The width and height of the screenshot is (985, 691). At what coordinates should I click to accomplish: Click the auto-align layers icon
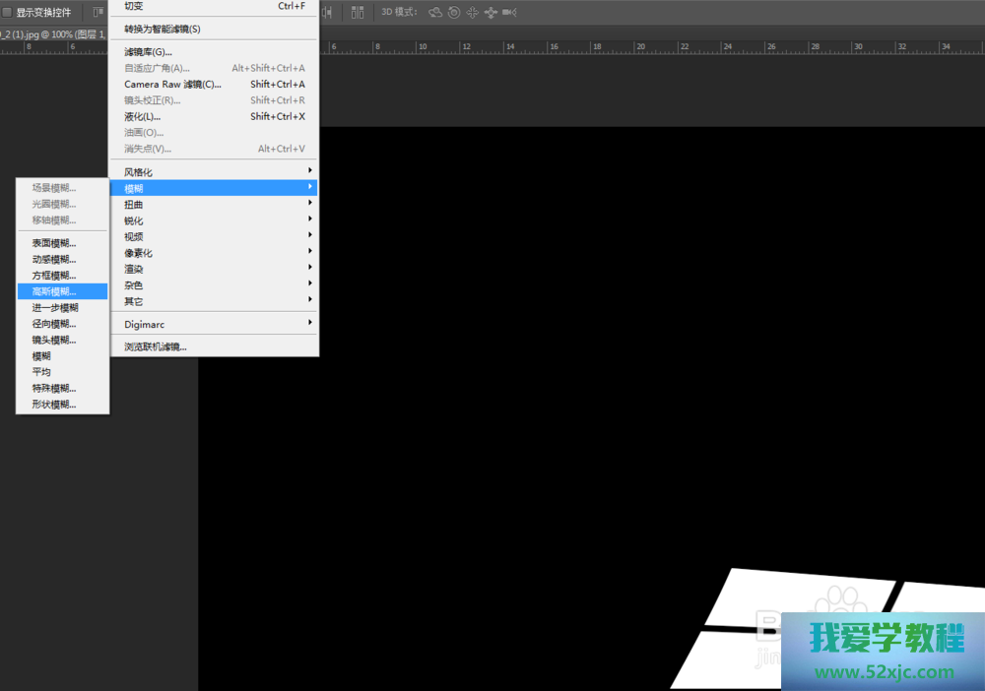coord(358,12)
